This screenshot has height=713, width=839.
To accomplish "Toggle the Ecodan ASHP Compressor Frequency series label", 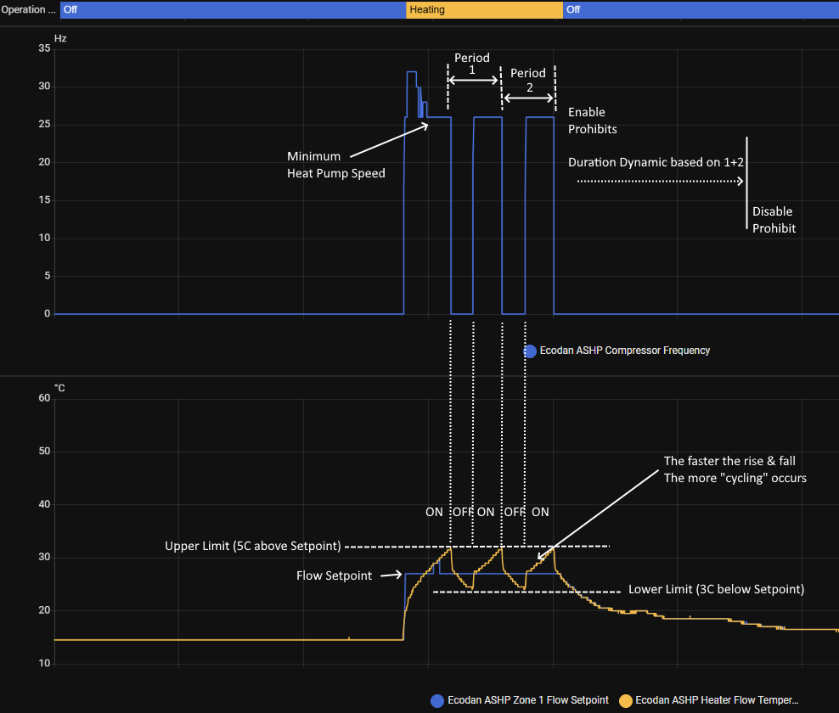I will 624,351.
